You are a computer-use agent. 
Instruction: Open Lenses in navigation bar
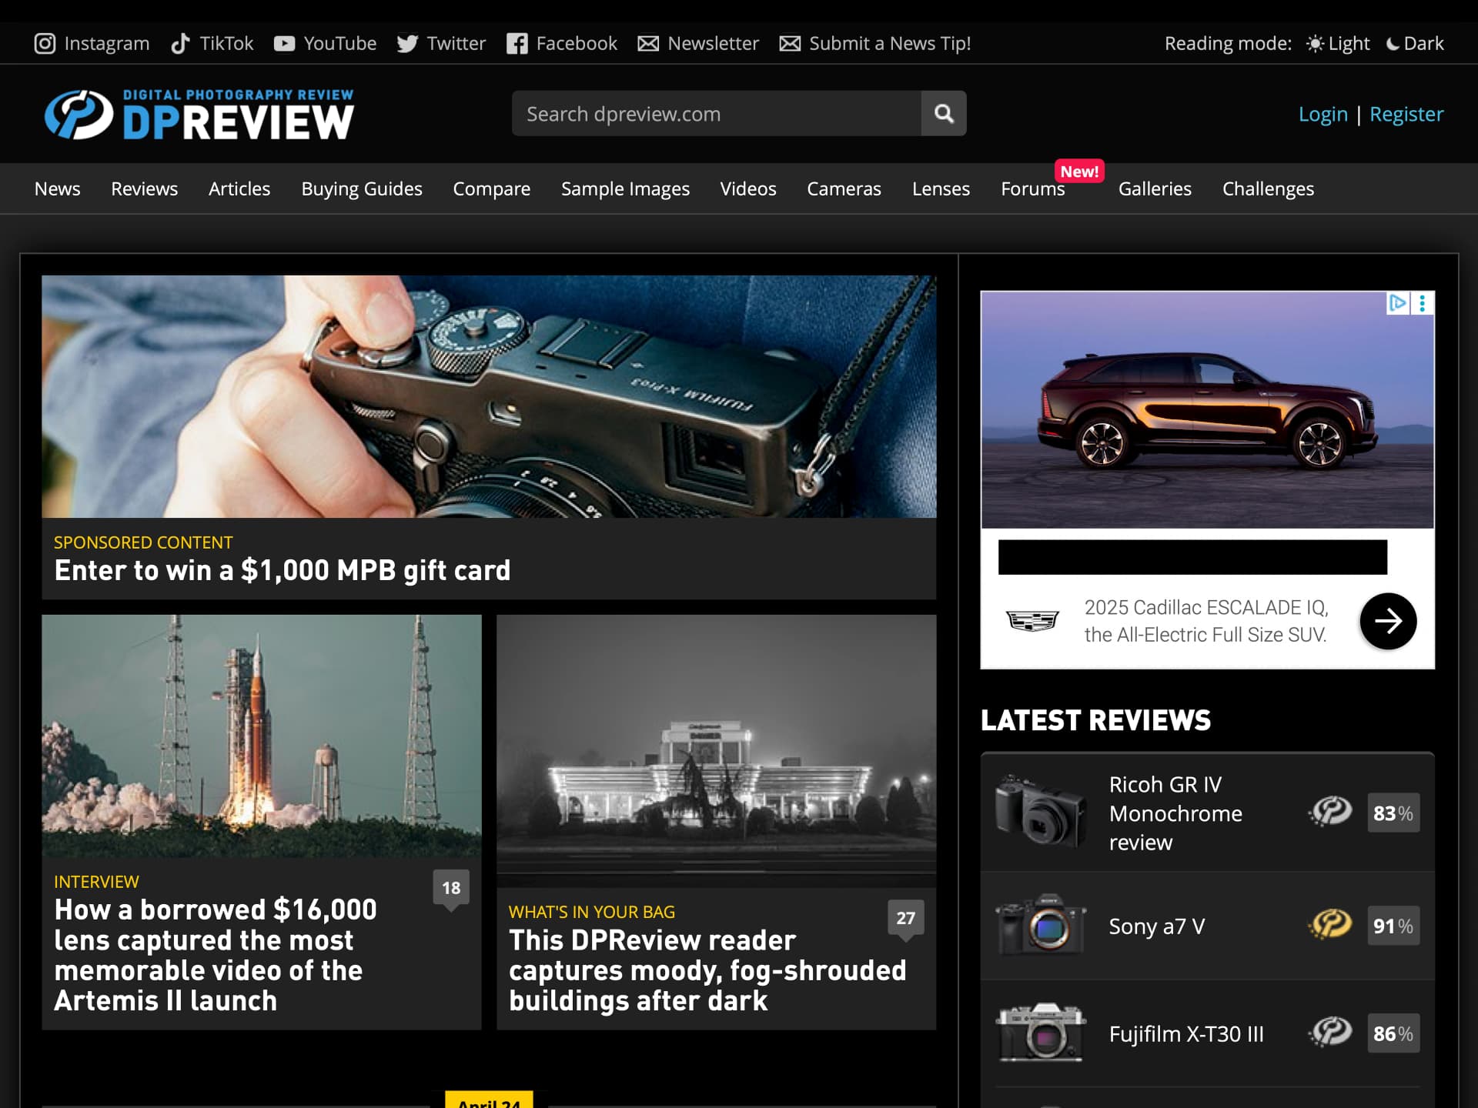pyautogui.click(x=941, y=189)
